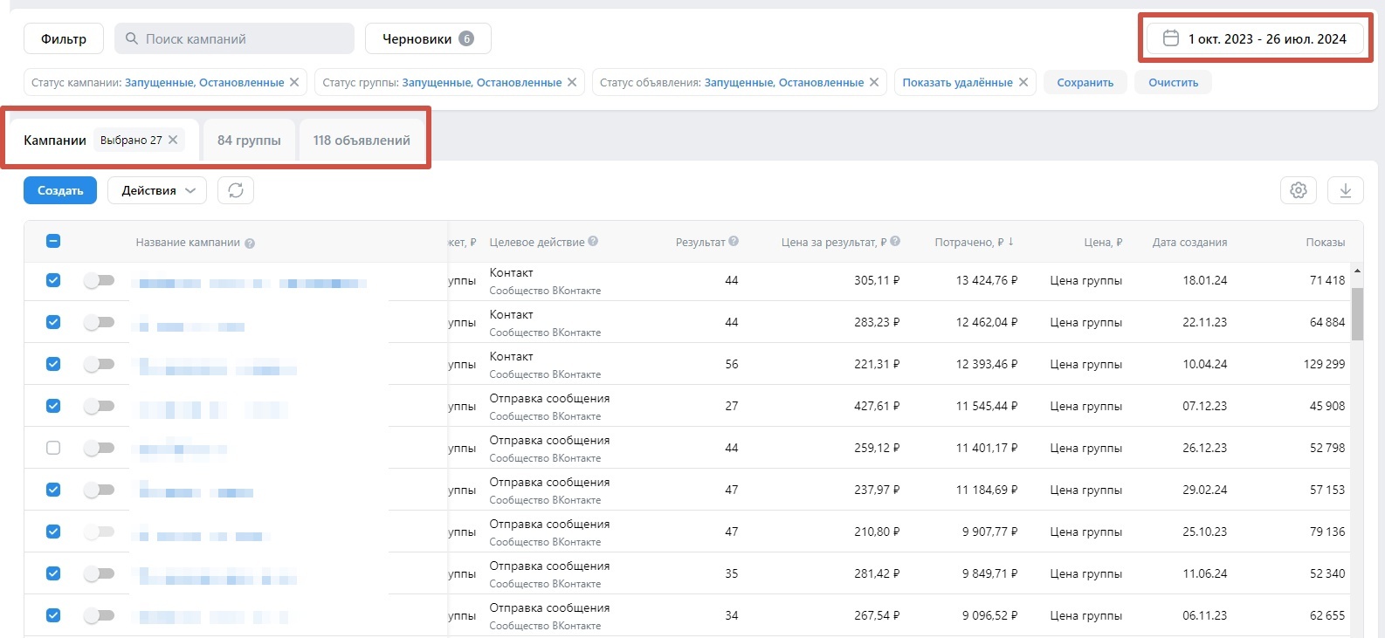
Task: Open date range '1 окт. 2023 - 26 июл. 2024'
Action: [x=1255, y=38]
